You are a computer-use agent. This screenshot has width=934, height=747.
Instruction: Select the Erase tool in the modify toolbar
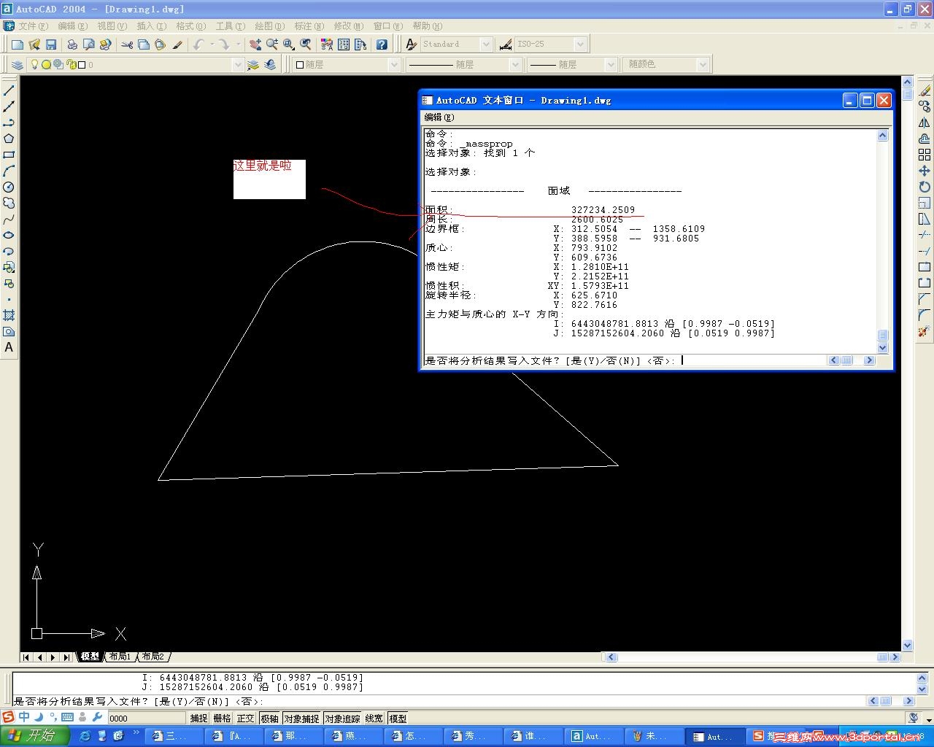click(x=925, y=90)
